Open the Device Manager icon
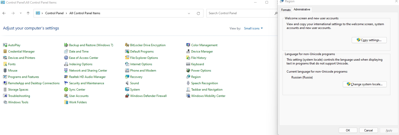This screenshot has width=399, height=135. tap(188, 52)
